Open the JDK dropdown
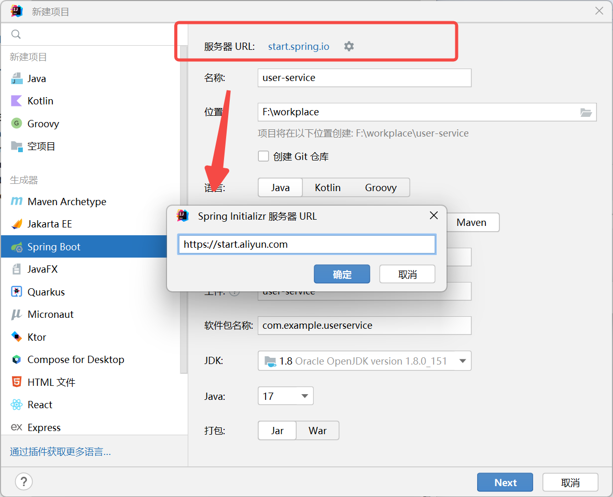The width and height of the screenshot is (613, 497). pos(365,361)
